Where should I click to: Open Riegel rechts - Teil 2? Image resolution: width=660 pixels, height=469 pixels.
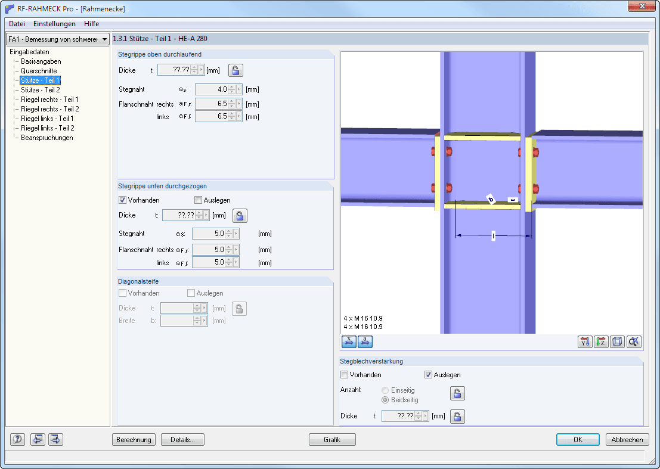50,109
